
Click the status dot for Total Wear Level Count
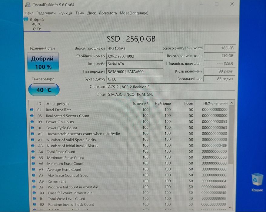34,198
